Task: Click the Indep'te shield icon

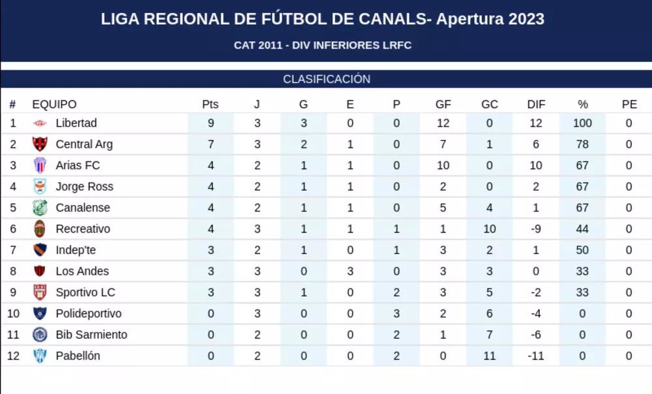Action: click(x=40, y=250)
